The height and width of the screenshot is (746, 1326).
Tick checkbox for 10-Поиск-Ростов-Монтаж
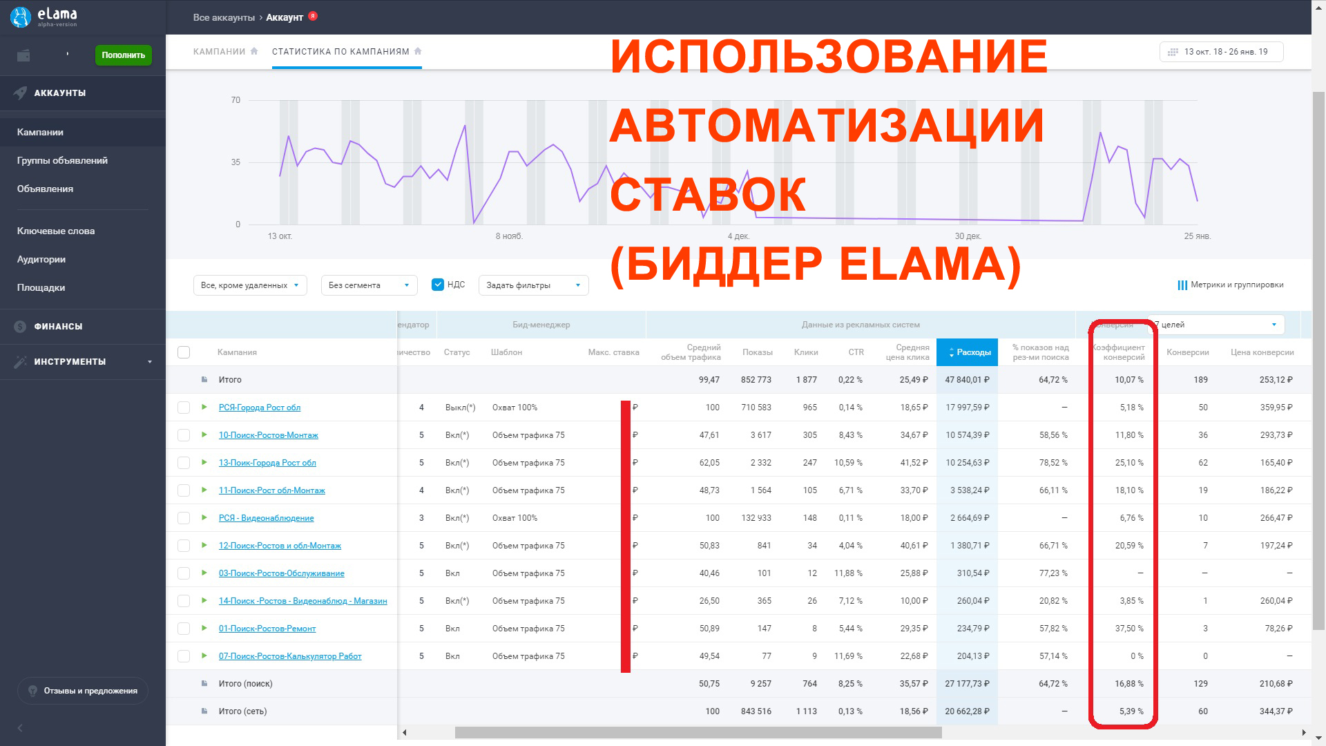pyautogui.click(x=184, y=435)
